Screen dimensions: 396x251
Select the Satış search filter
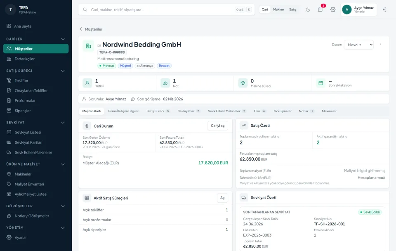(x=293, y=9)
